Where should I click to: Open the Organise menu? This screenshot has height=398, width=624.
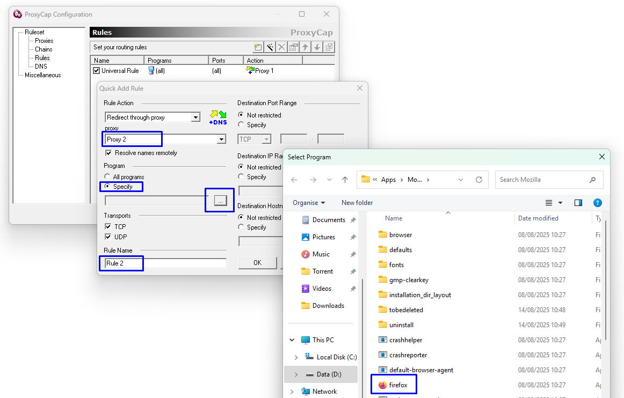coord(309,203)
